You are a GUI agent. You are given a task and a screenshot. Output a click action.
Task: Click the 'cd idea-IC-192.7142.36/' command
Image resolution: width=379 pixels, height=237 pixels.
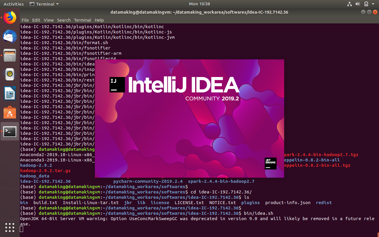[x=221, y=192]
